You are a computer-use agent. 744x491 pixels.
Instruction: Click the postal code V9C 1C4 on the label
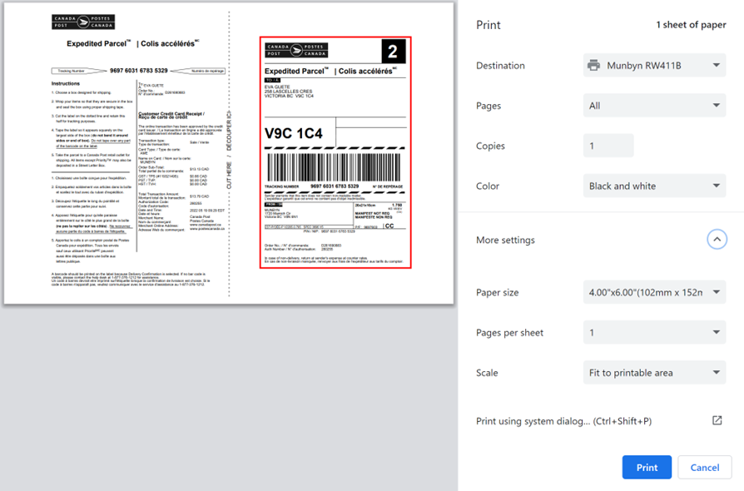(293, 134)
